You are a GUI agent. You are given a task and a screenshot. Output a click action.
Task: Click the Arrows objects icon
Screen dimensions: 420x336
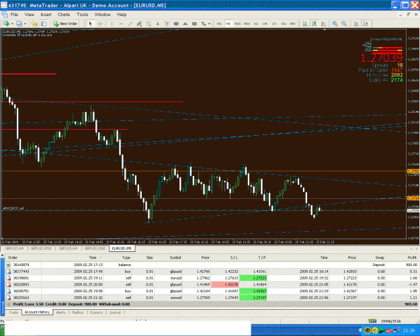click(x=204, y=24)
